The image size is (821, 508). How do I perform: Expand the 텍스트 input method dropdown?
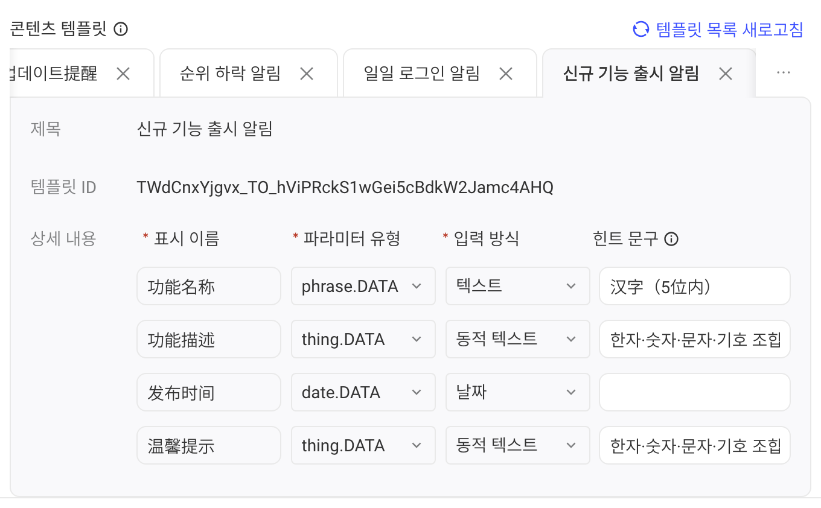coord(518,286)
